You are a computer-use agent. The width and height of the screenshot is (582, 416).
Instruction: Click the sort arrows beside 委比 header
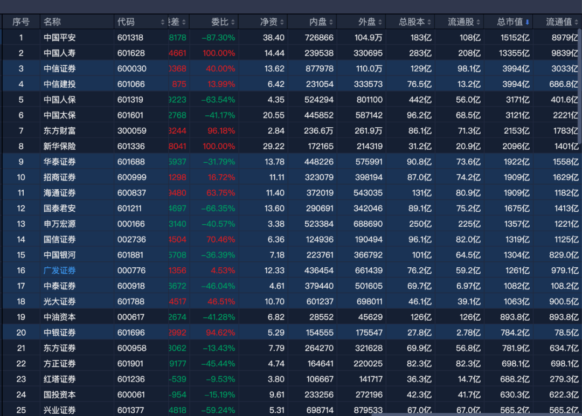coord(233,22)
